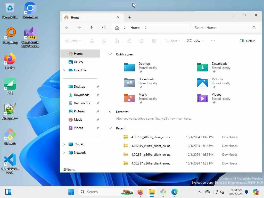Click chevron after Home in address bar
Viewport: 264px width, 198px height.
(x=146, y=28)
